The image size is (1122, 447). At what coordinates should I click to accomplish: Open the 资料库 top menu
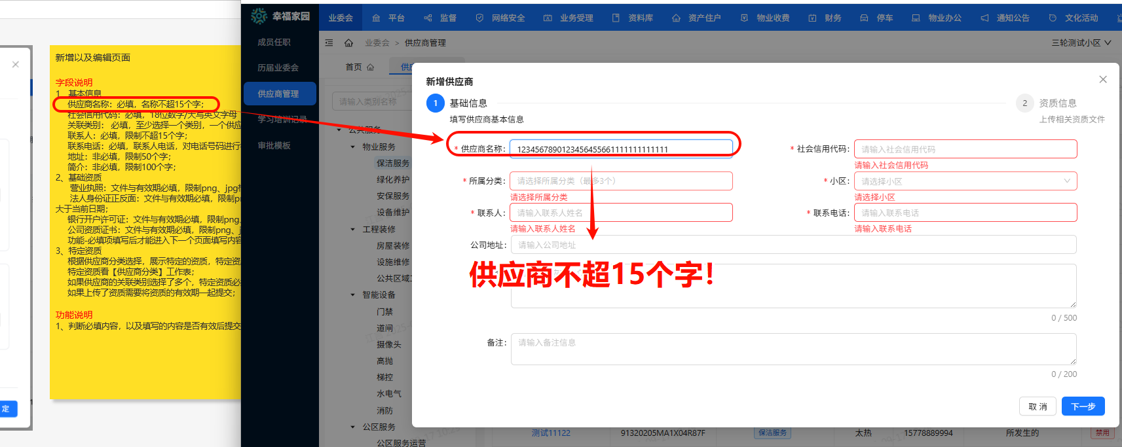[633, 18]
